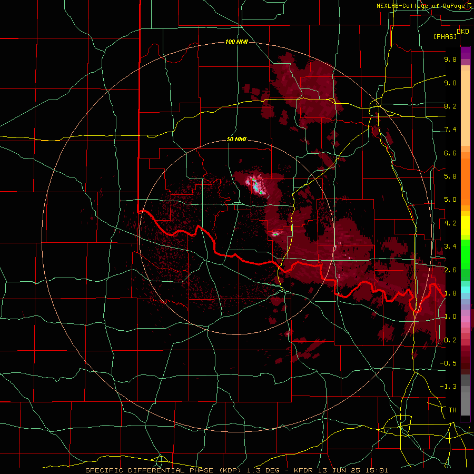This screenshot has height=474, width=474.
Task: Pick the purple band atop the color bar
Action: pos(465,53)
